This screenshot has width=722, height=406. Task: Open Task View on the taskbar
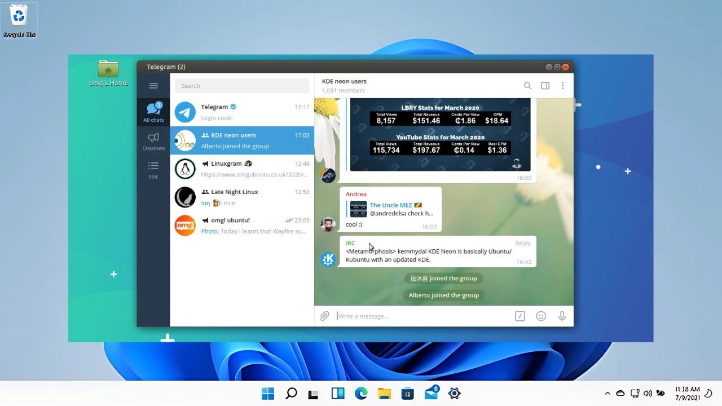tap(313, 394)
